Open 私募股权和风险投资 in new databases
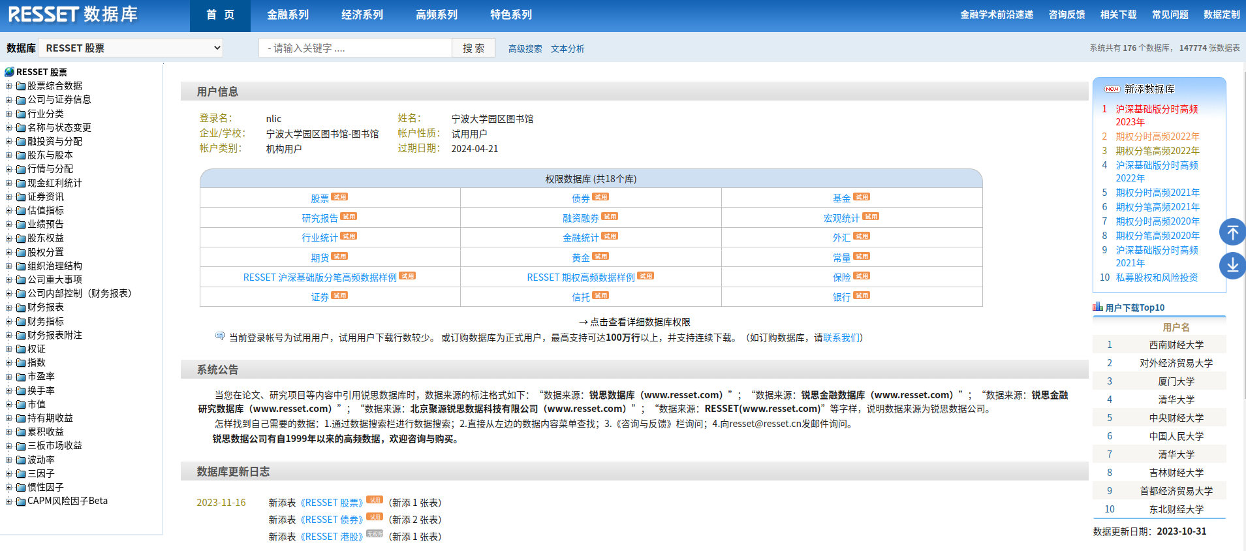 tap(1157, 277)
